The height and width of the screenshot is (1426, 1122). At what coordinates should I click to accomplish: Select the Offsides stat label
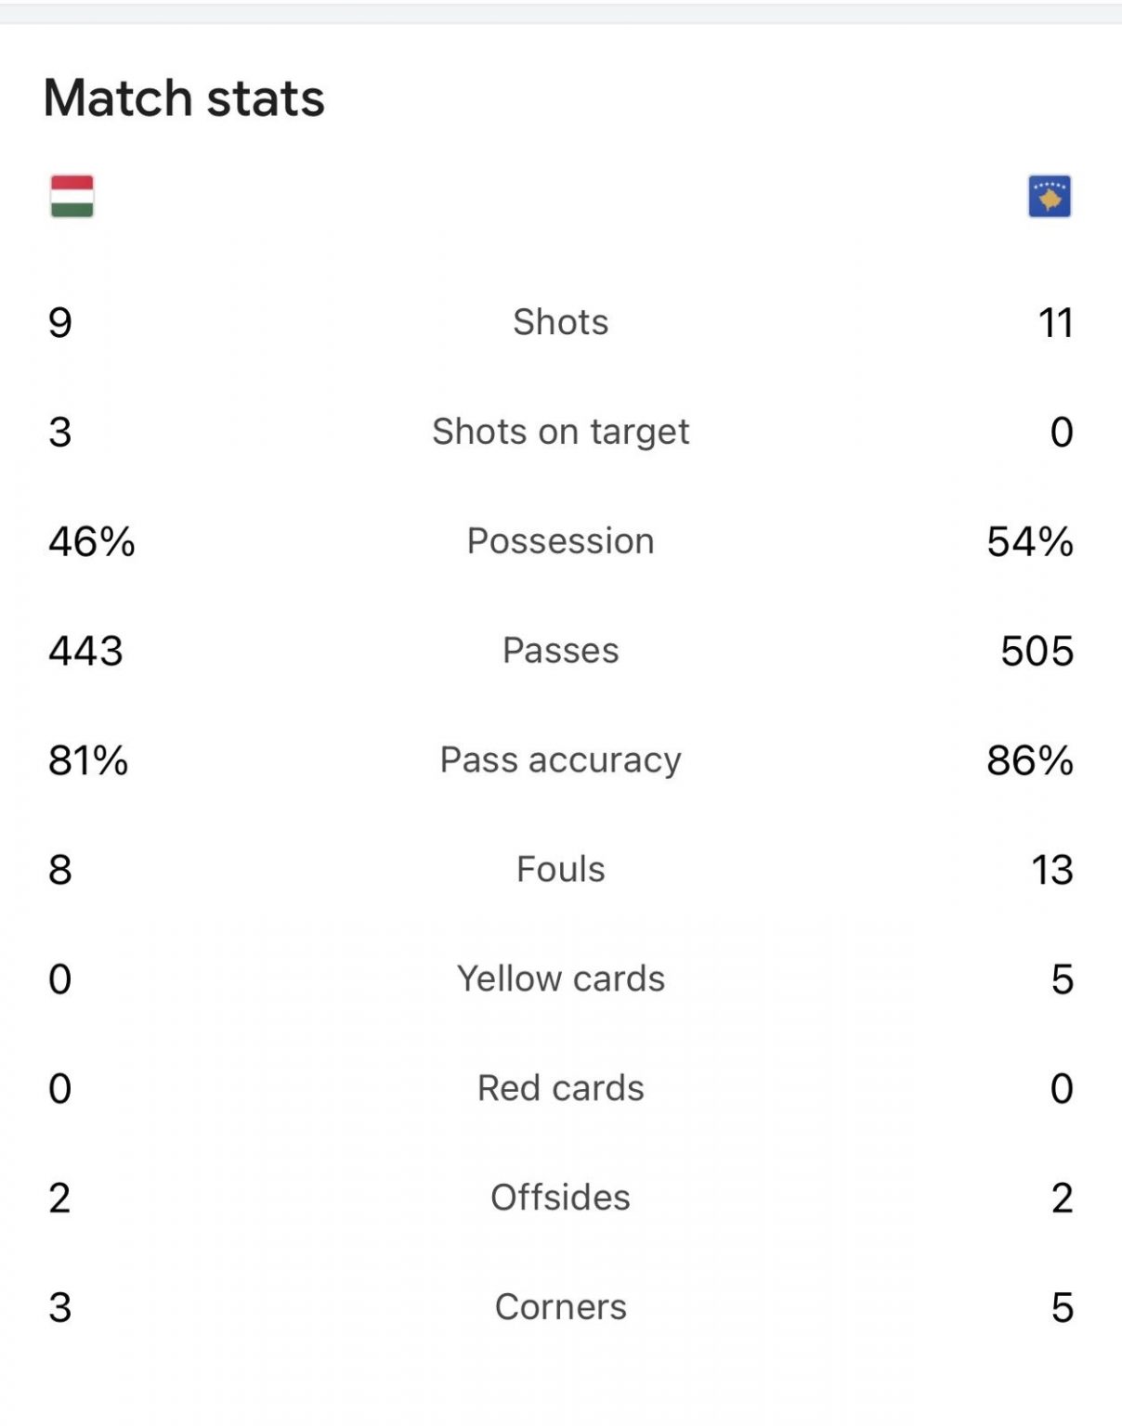click(561, 1198)
